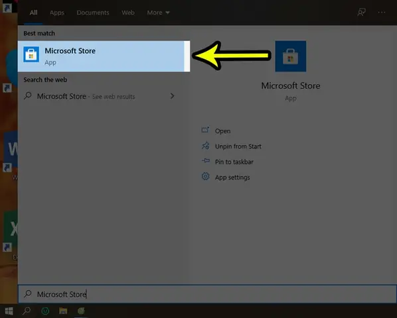The width and height of the screenshot is (397, 318).
Task: Expand web results with the chevron arrow
Action: 172,96
